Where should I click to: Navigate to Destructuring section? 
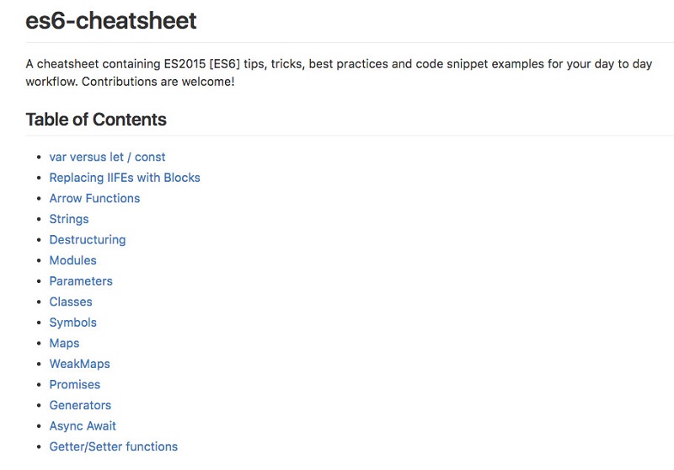pyautogui.click(x=88, y=240)
